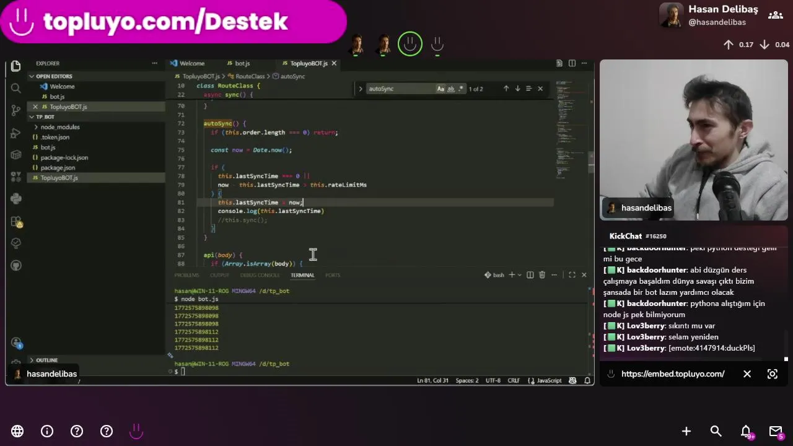
Task: Open the Explorer view in activity bar
Action: [16, 66]
